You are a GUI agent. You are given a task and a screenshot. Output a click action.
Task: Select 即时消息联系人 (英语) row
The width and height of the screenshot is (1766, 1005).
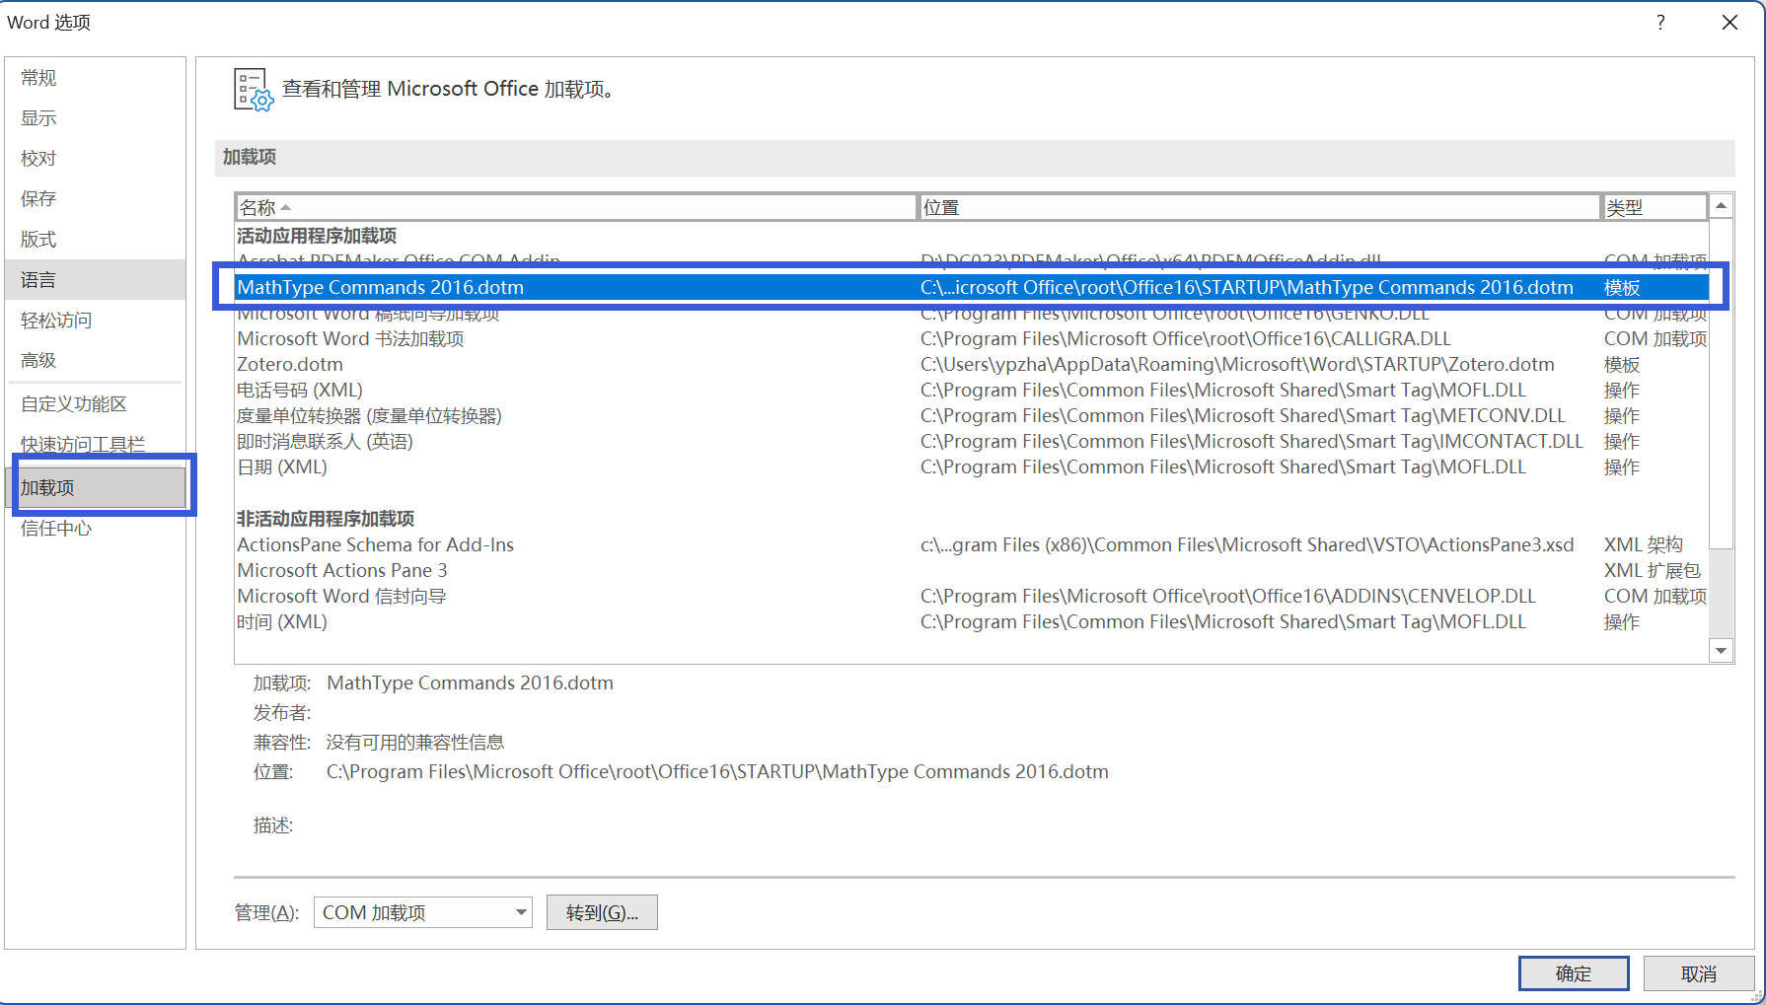pos(972,441)
